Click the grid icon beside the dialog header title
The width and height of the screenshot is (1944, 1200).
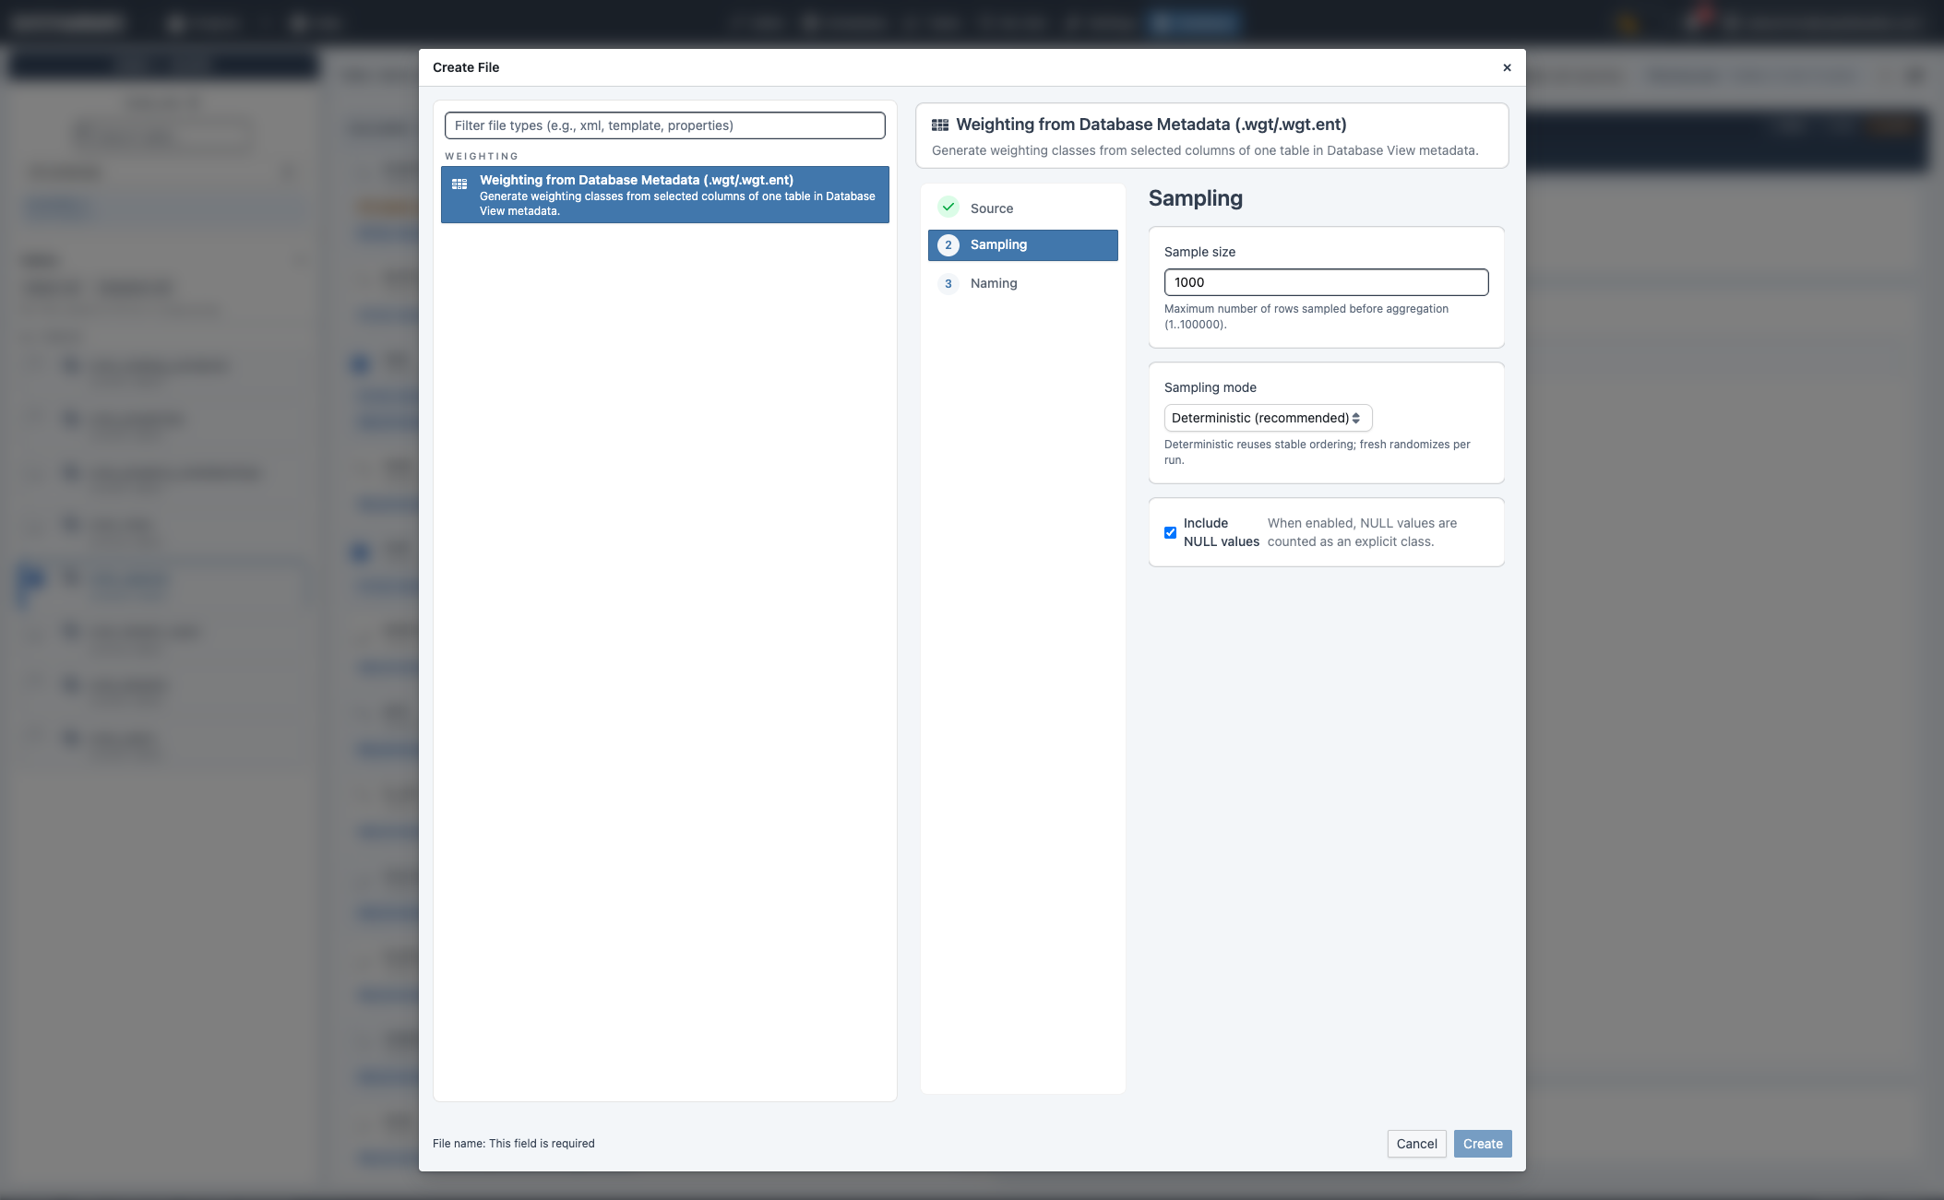[x=941, y=124]
